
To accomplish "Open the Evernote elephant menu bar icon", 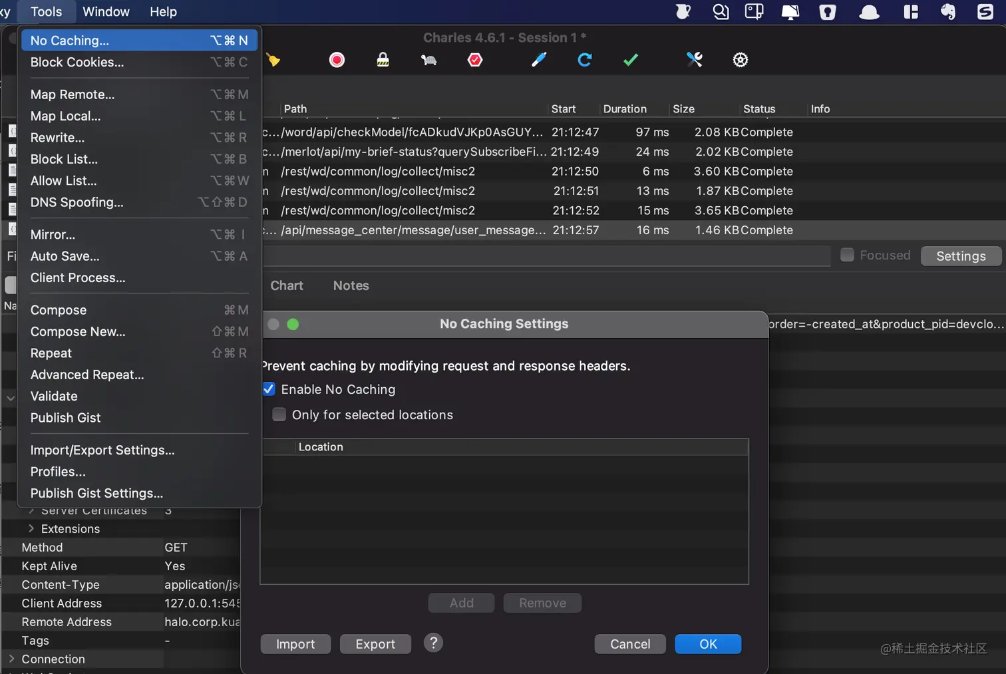I will (948, 12).
